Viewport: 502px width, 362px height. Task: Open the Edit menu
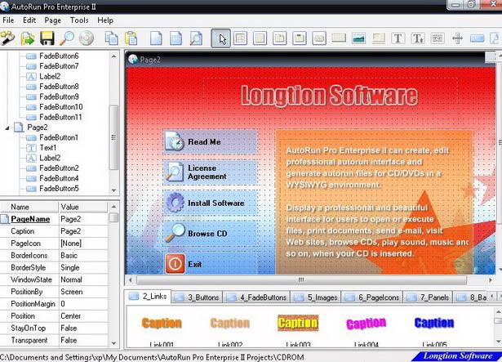tap(29, 20)
